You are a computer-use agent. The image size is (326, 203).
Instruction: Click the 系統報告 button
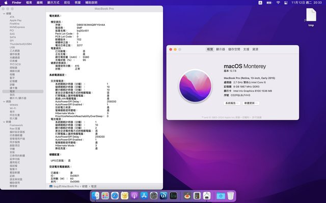[231, 103]
